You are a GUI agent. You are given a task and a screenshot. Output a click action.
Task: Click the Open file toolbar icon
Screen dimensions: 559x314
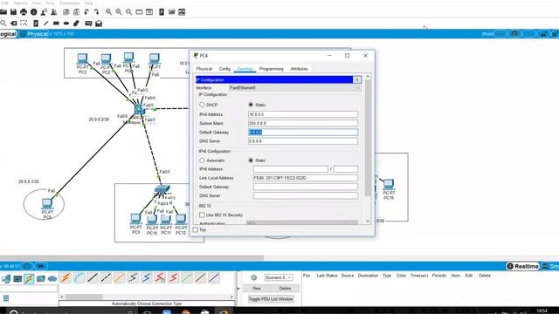(3, 12)
